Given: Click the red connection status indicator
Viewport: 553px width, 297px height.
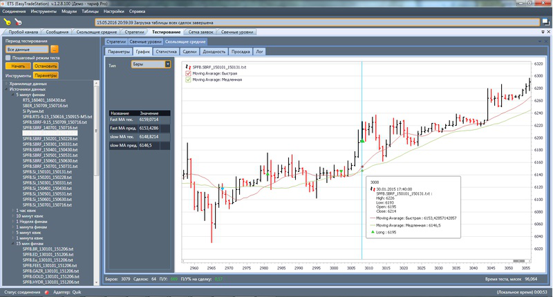Looking at the screenshot, I should click(x=46, y=292).
